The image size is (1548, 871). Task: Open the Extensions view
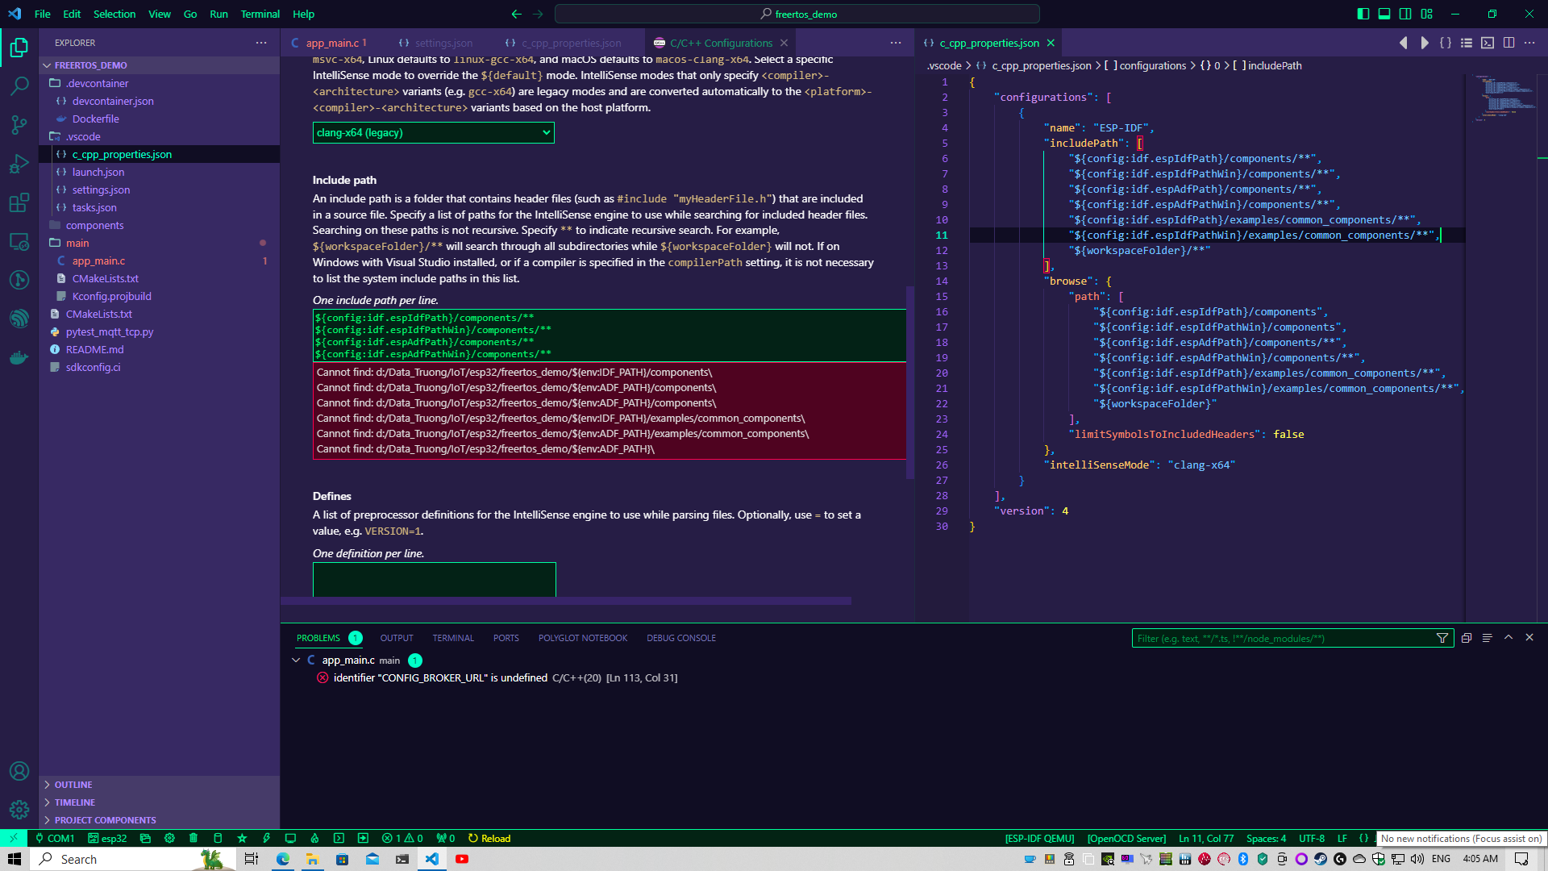19,202
